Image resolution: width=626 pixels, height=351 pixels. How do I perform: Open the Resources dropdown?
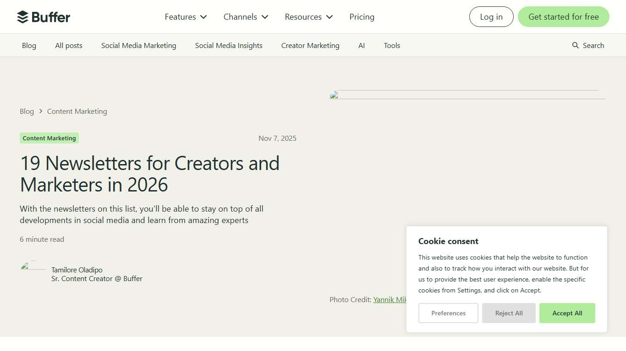click(x=308, y=16)
